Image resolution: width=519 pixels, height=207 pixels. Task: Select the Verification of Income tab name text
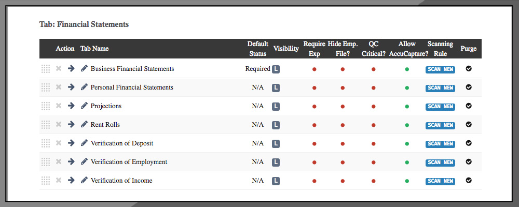click(121, 181)
